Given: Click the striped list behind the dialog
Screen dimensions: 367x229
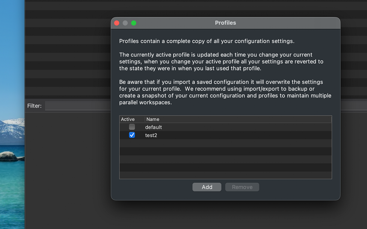Looking at the screenshot, I should click(68, 50).
